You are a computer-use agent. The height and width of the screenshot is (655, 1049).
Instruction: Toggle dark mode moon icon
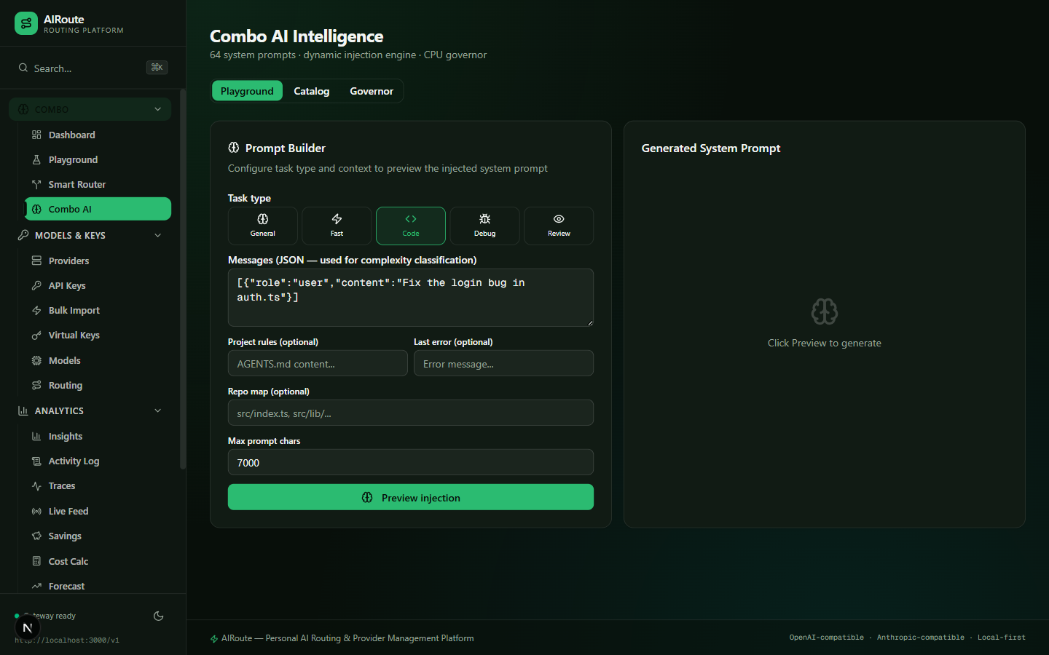(158, 616)
